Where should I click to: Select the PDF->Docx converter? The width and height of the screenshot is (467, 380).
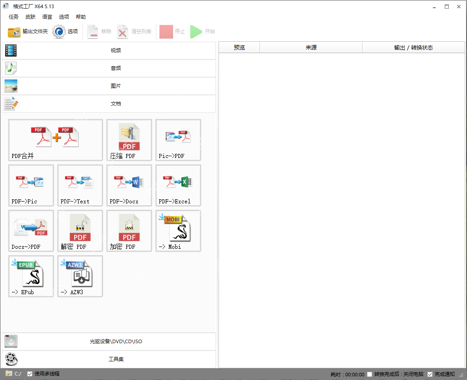coord(129,185)
